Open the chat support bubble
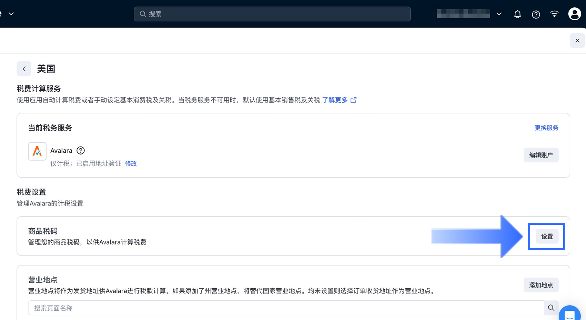Image resolution: width=586 pixels, height=320 pixels. tap(569, 314)
